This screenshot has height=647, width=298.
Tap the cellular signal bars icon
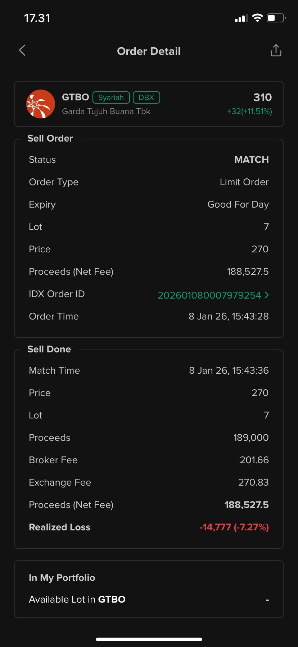click(241, 18)
